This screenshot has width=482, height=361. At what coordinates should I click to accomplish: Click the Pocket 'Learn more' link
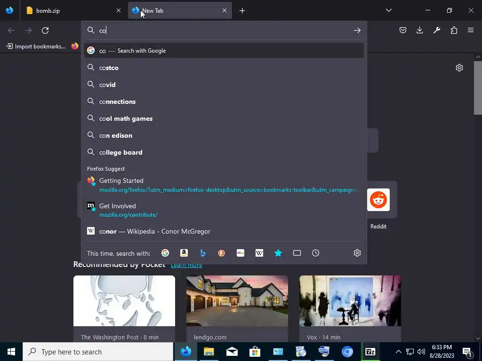pyautogui.click(x=186, y=265)
